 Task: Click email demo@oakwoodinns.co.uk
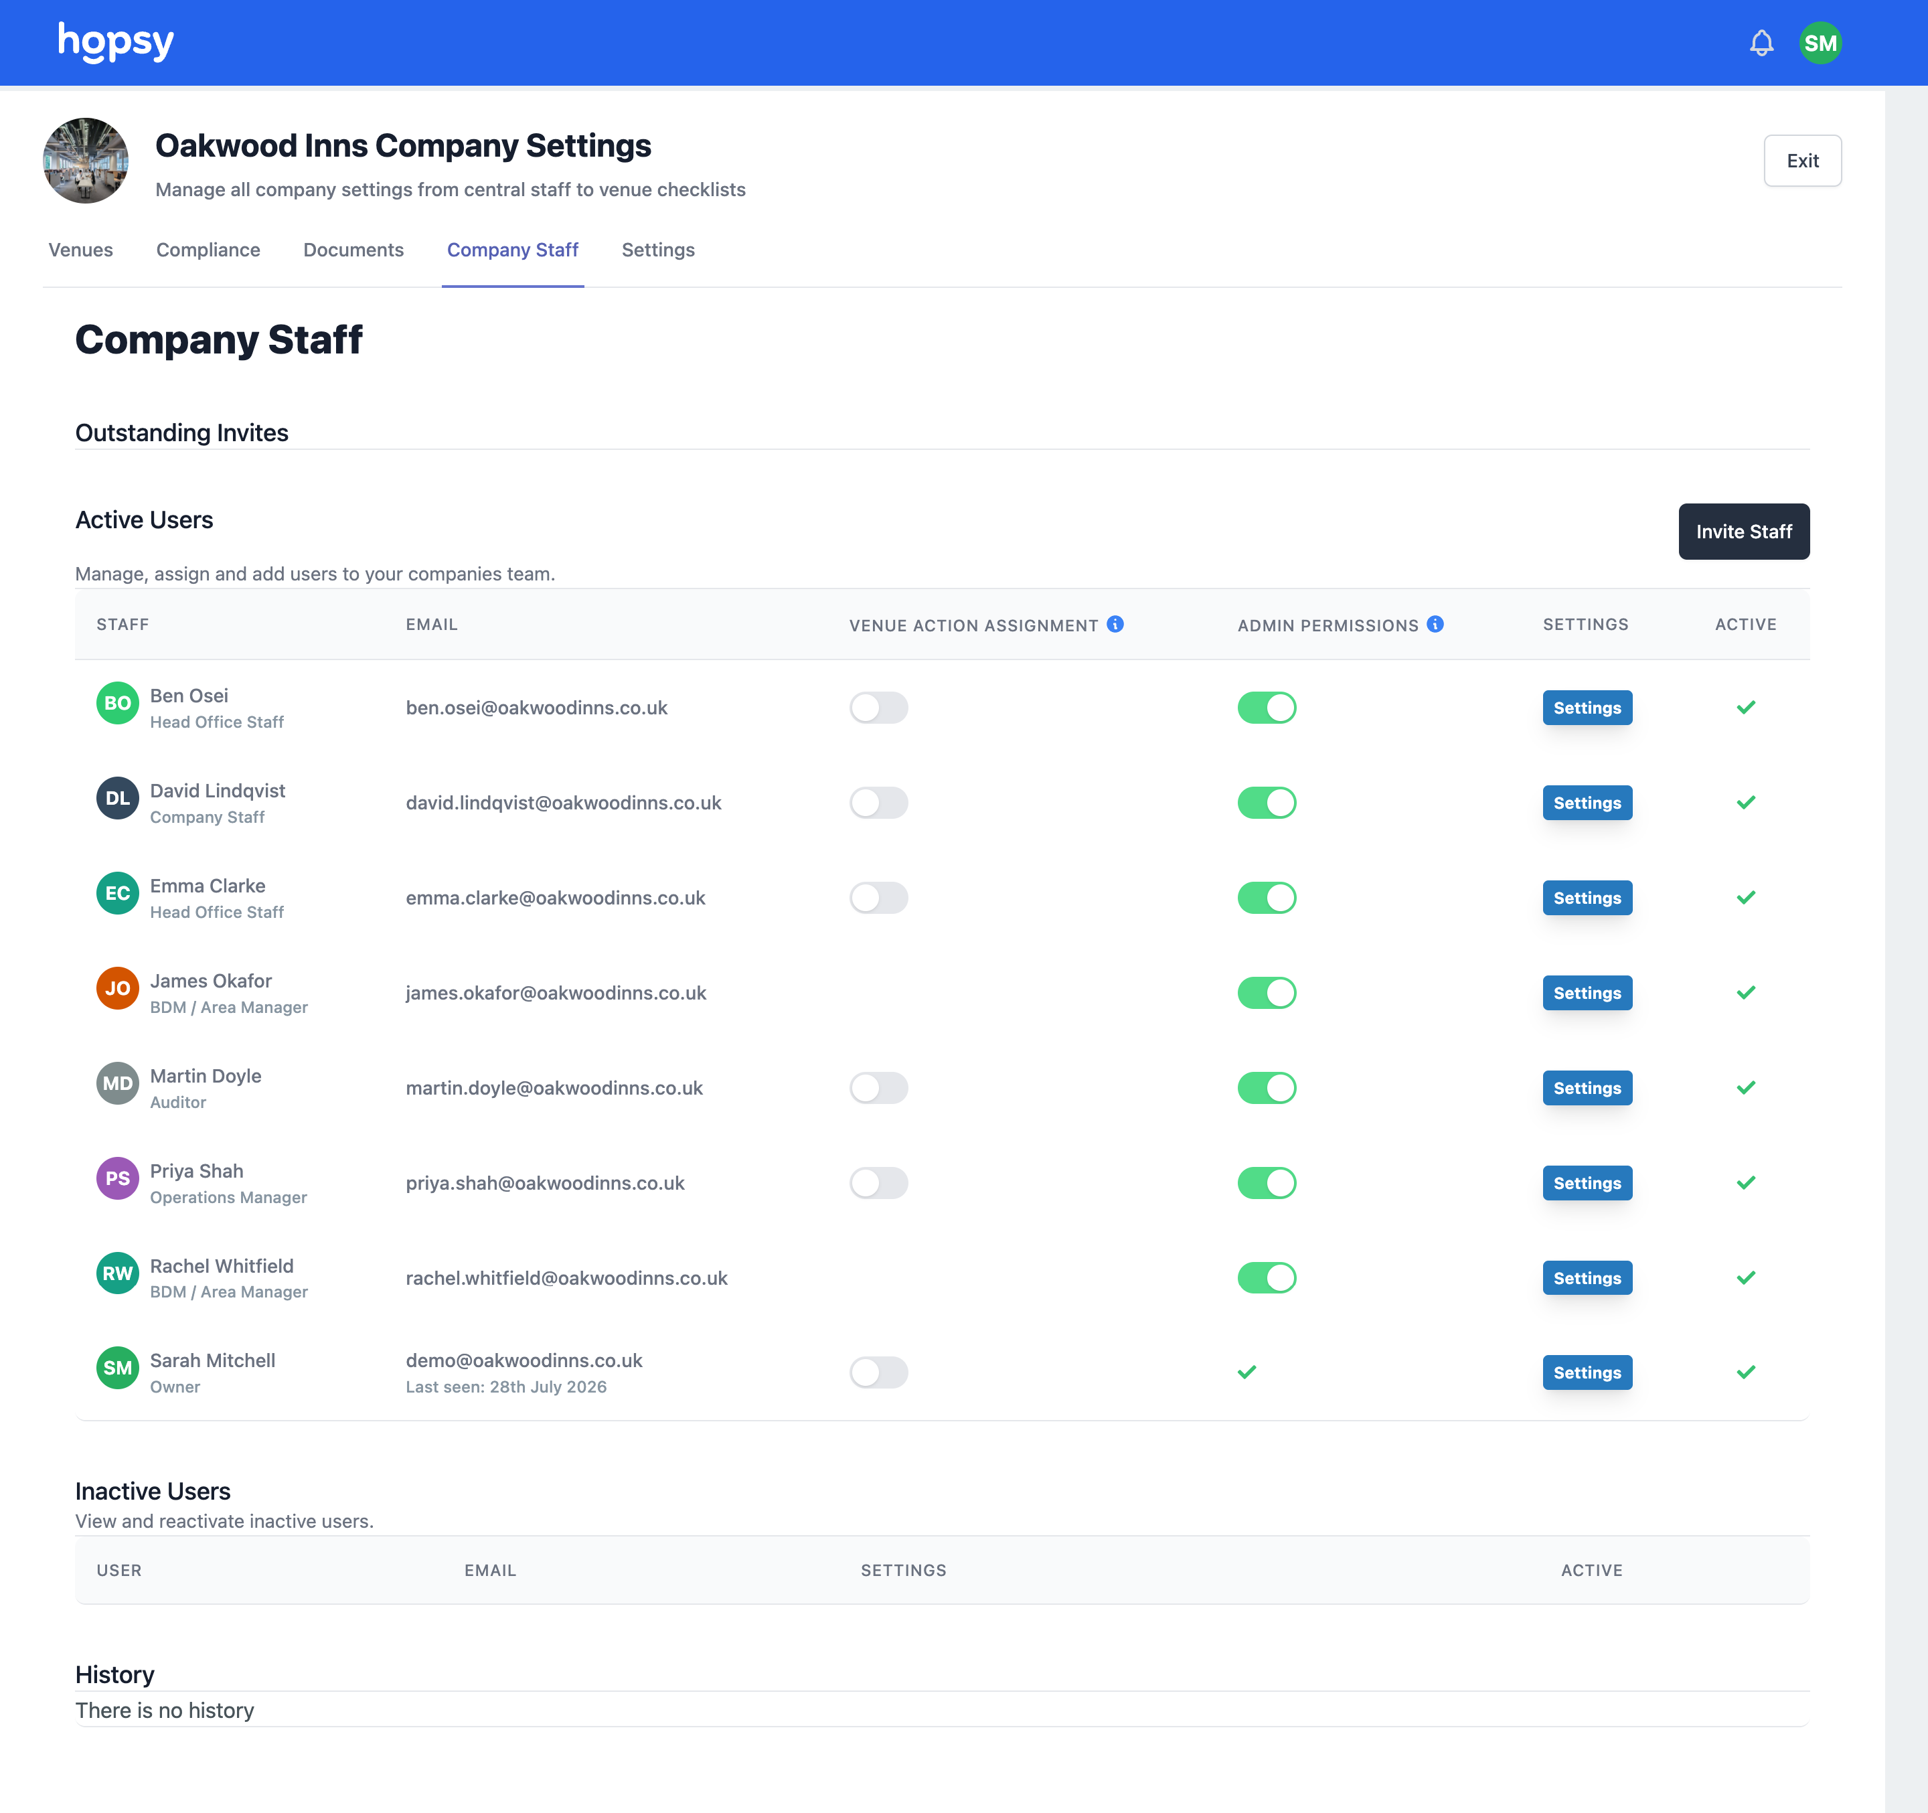tap(524, 1361)
